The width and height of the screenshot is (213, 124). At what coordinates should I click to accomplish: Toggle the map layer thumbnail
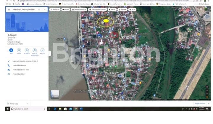coord(55,94)
